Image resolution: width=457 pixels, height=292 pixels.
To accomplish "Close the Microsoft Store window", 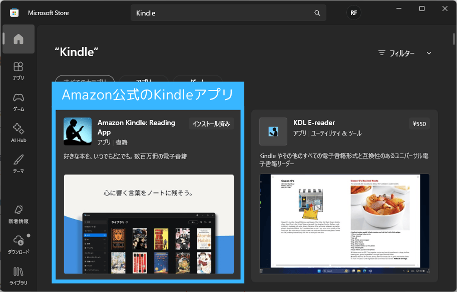I will 445,8.
